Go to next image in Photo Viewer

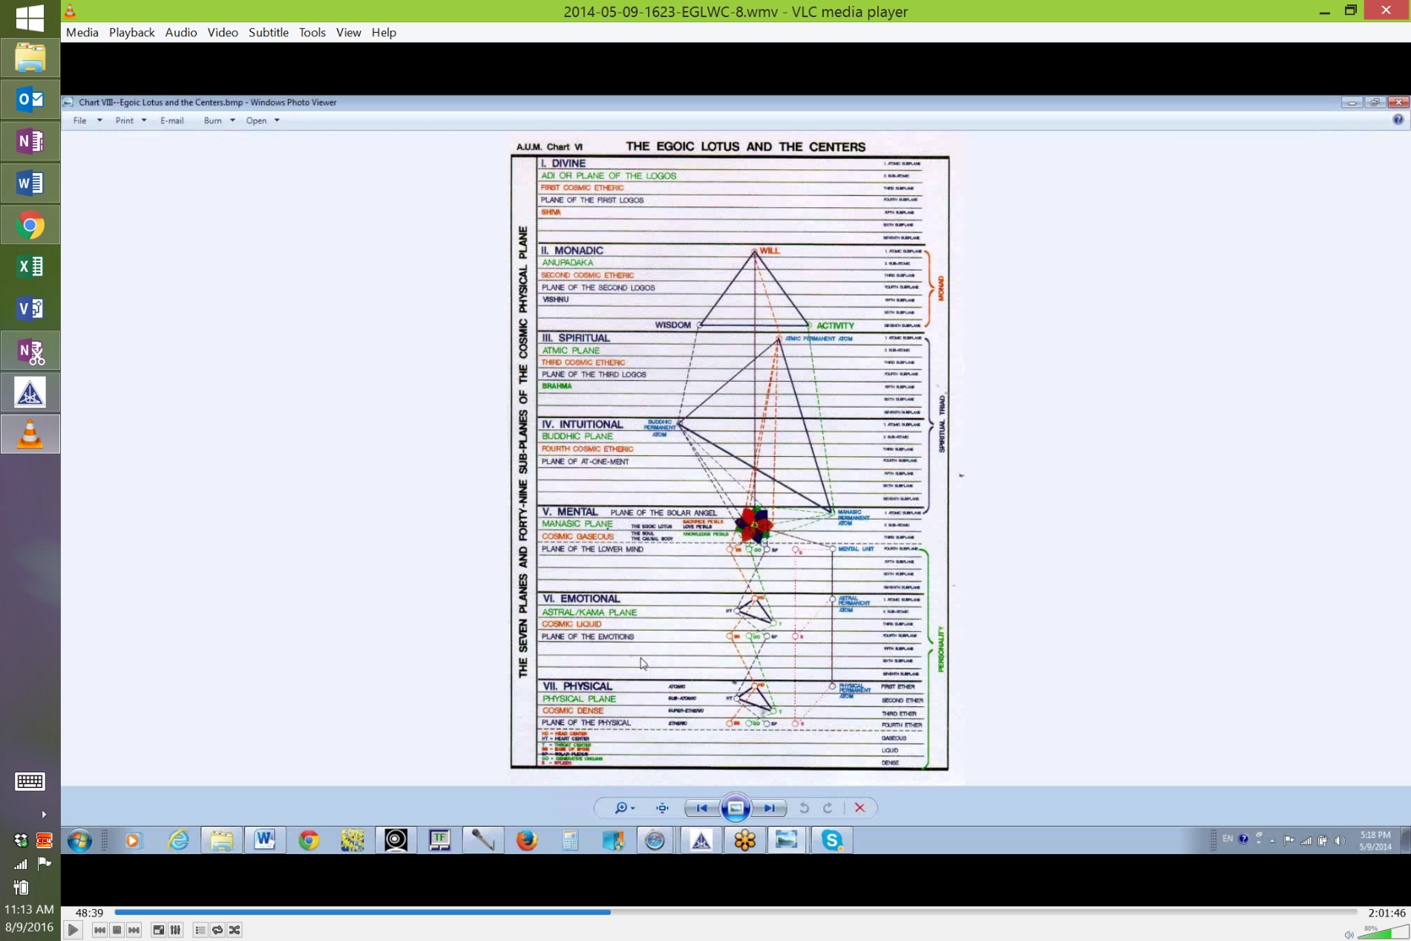pos(770,807)
